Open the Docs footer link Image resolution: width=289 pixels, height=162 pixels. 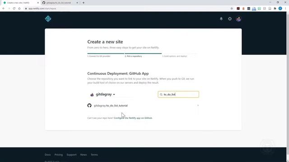(47, 155)
